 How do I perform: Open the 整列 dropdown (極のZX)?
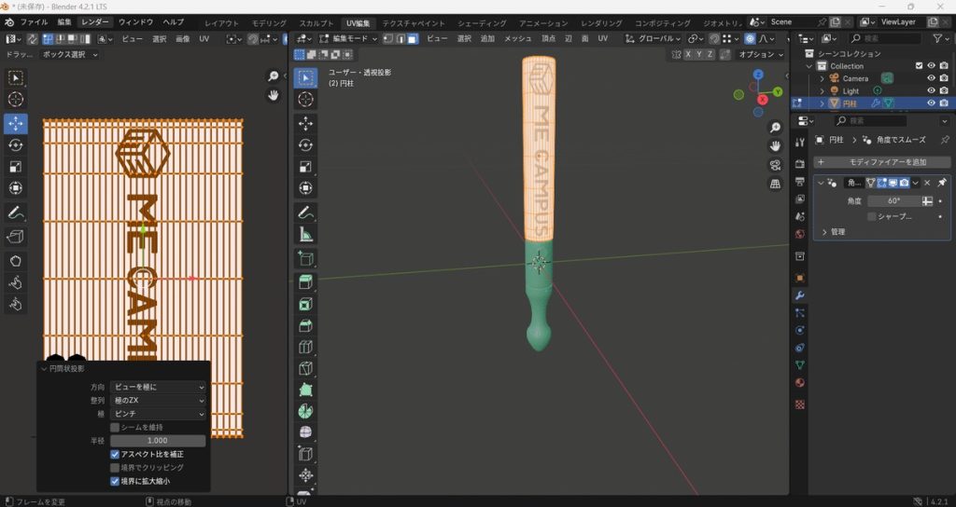click(x=158, y=400)
